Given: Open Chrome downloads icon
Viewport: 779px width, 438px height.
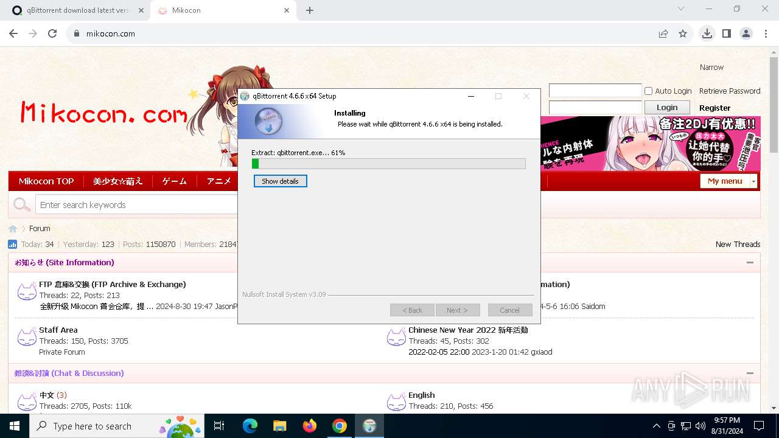Looking at the screenshot, I should [x=707, y=33].
